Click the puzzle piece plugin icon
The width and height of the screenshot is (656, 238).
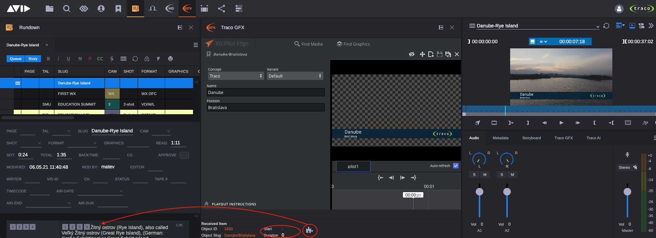(x=309, y=230)
